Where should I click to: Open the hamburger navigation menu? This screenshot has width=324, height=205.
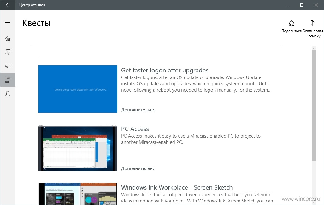tap(8, 24)
